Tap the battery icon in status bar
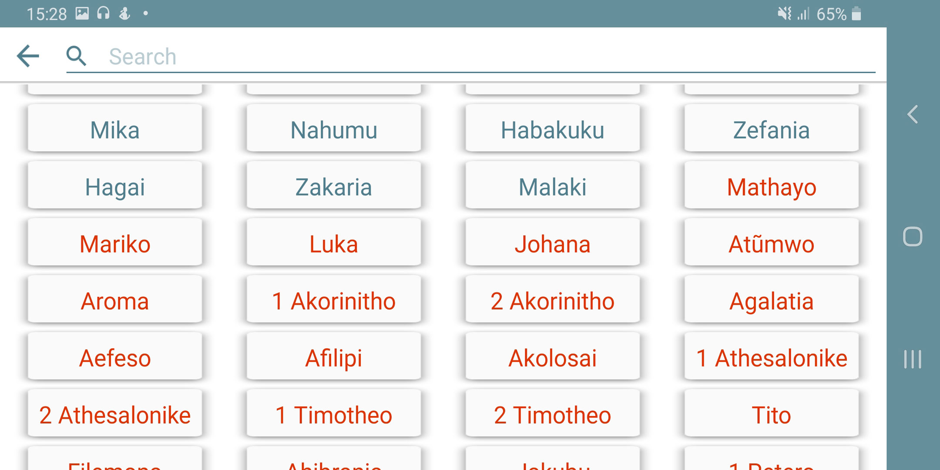Screen dimensions: 940x470 856,13
